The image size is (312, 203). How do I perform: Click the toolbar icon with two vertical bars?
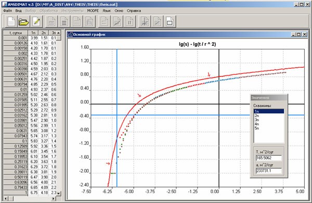129,21
